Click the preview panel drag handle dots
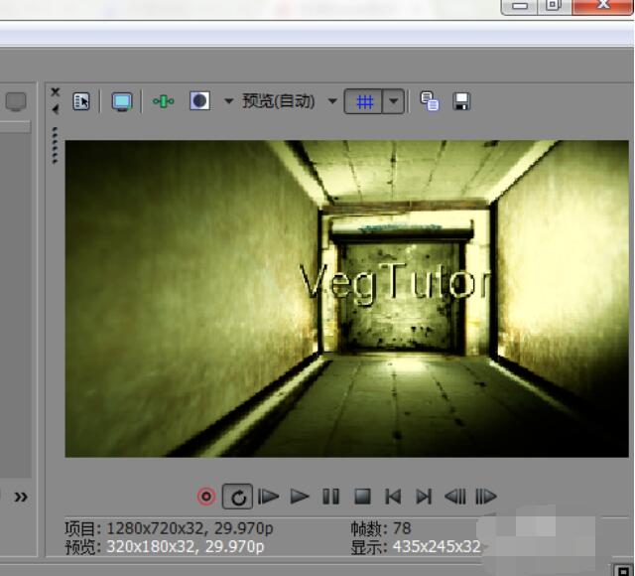Viewport: 635px width, 576px height. [x=56, y=146]
